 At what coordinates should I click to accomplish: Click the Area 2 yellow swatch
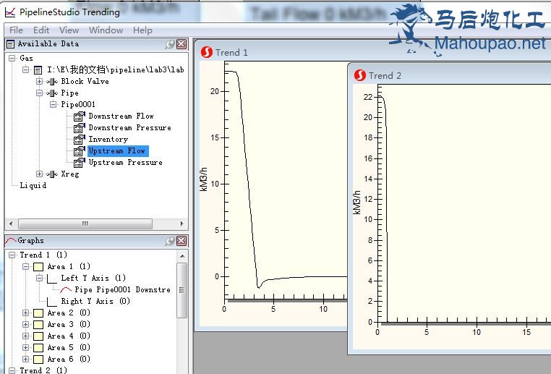38,313
